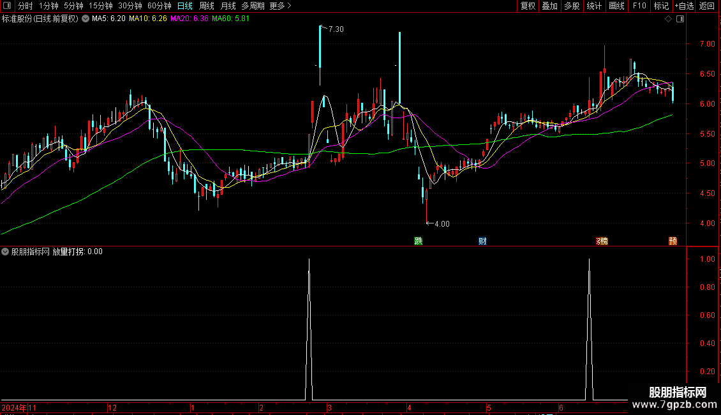Switch to 周线 weekly chart
Viewport: 721px width, 415px height.
[x=207, y=6]
